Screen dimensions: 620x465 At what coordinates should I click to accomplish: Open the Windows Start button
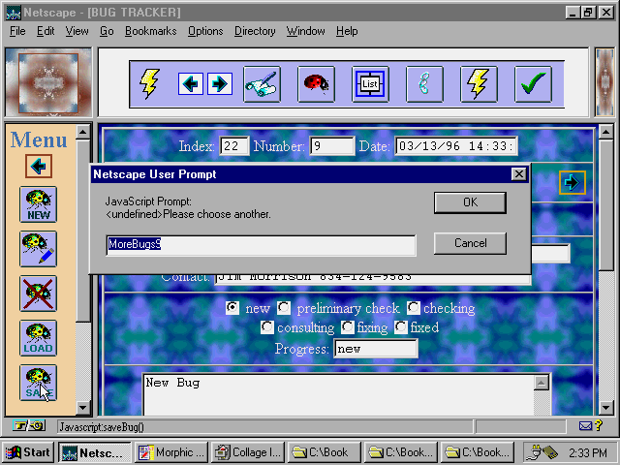click(28, 452)
